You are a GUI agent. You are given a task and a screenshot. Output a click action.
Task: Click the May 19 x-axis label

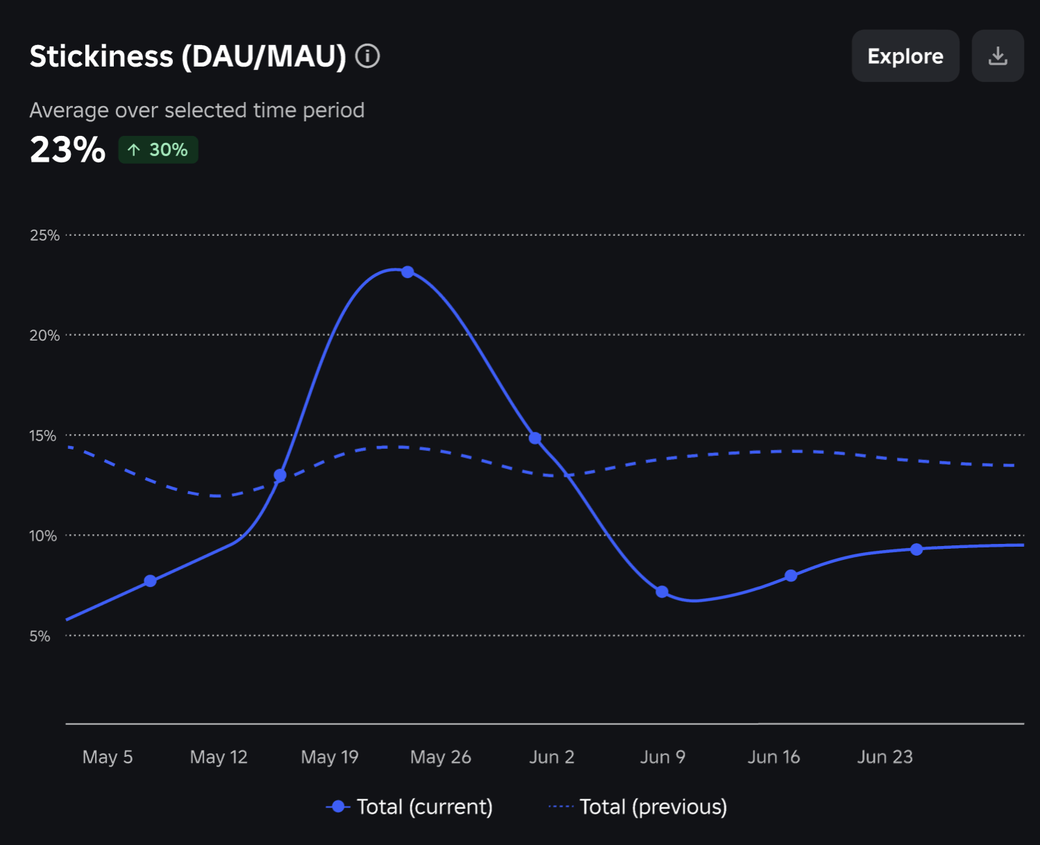pos(330,757)
